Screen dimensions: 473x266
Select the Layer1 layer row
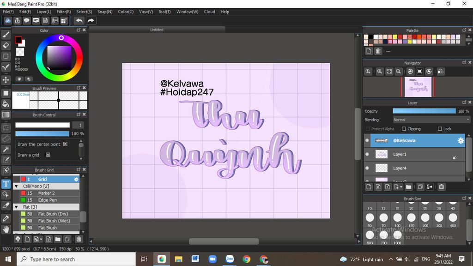point(414,154)
